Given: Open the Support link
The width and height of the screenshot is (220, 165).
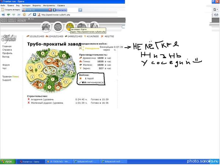Looking at the screenshot, I should [7, 80].
